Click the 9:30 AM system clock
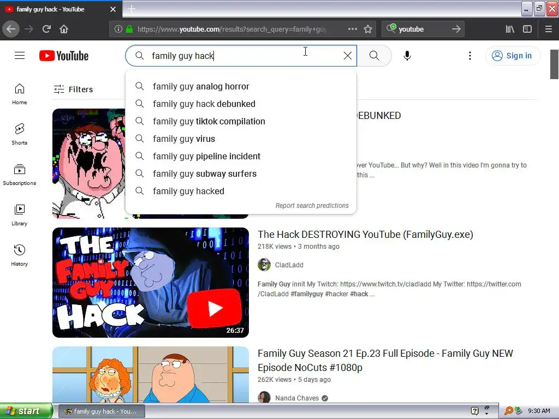Screen dimensions: 559x419 [539, 411]
